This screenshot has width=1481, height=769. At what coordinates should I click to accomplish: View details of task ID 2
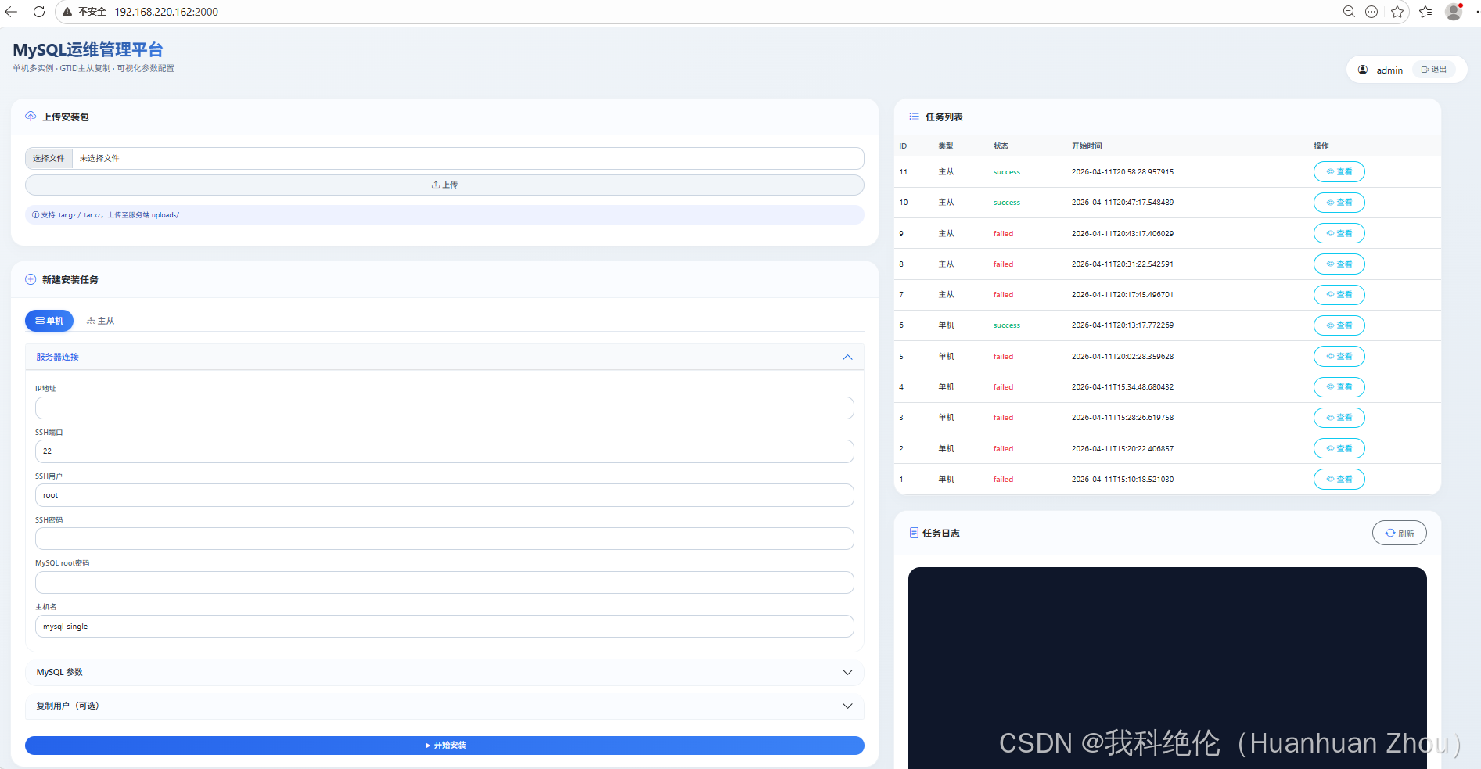(x=1339, y=449)
